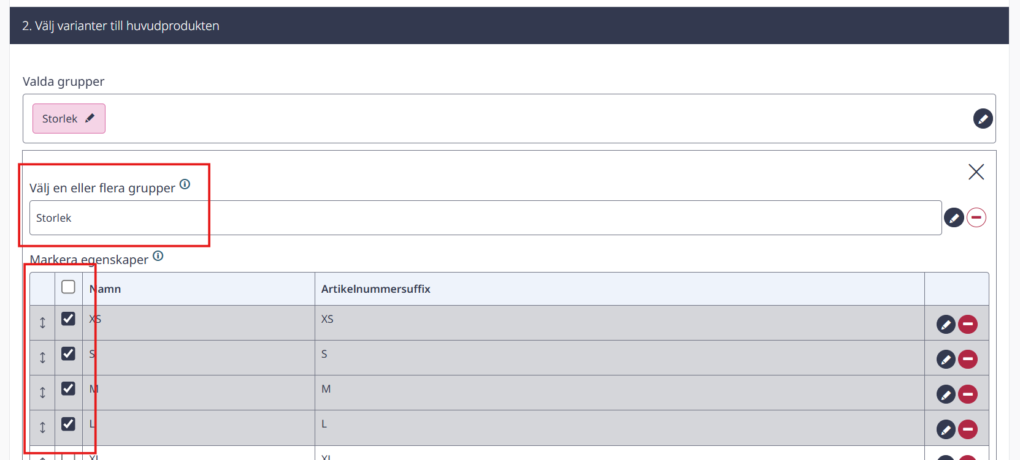Show info tooltip beside Markera egenskaper
Viewport: 1020px width, 460px height.
coord(158,256)
